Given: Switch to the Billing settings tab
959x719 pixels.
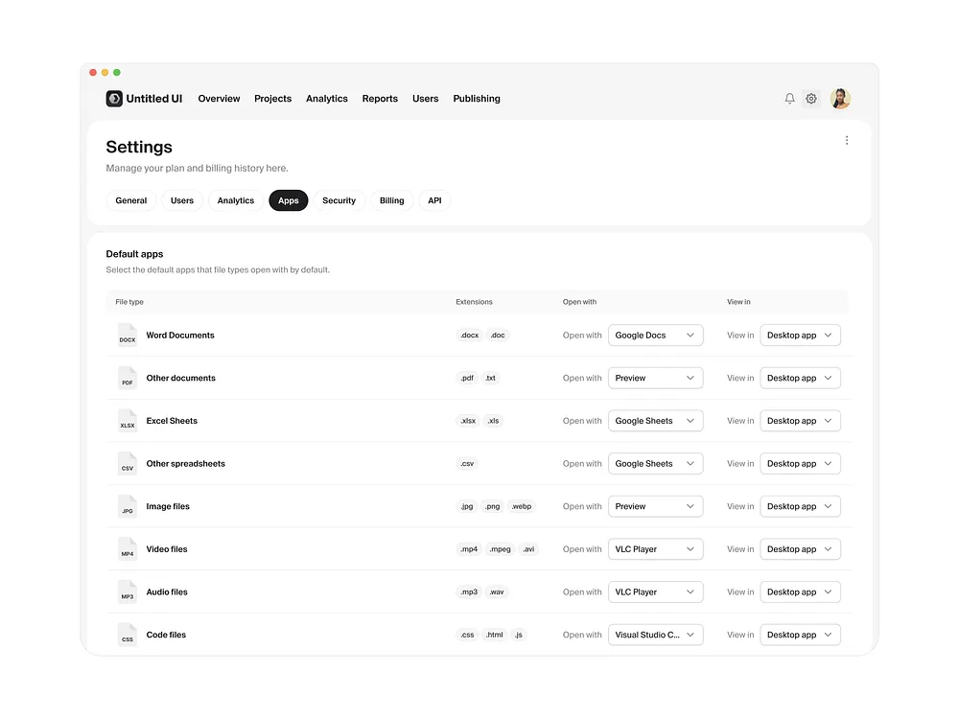Looking at the screenshot, I should pos(391,200).
